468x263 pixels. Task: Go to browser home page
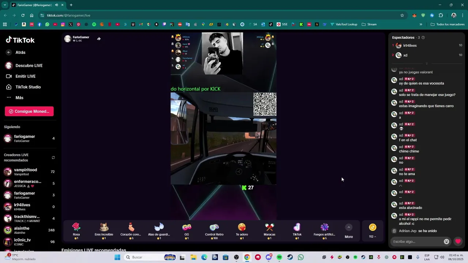(32, 15)
